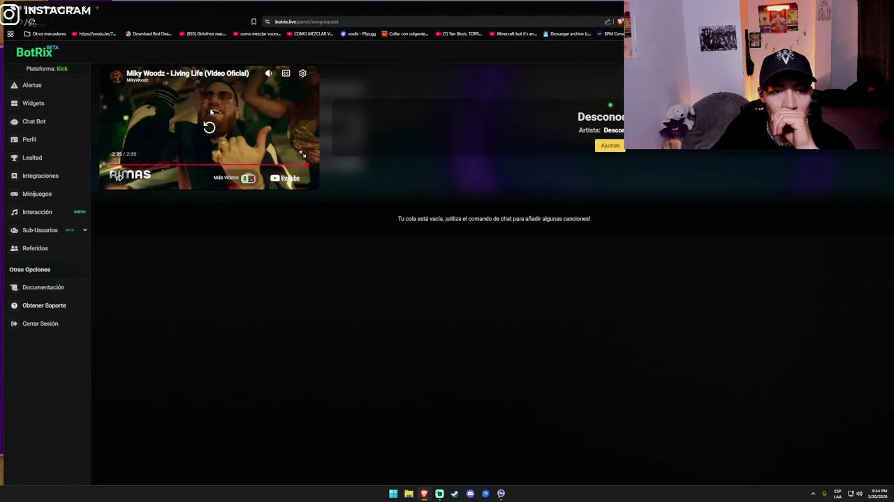The height and width of the screenshot is (502, 894).
Task: Open the video player settings gear
Action: [x=302, y=73]
